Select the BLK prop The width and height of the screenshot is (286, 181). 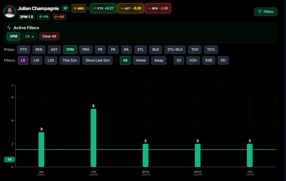click(x=156, y=50)
